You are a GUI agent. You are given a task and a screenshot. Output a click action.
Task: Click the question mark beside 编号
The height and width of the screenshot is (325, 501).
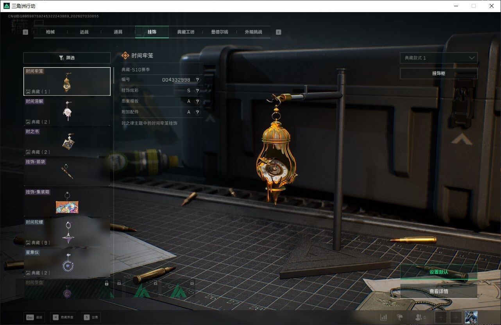[x=197, y=80]
